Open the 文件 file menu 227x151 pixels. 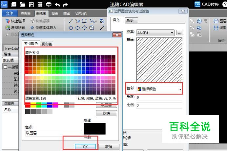[10, 13]
